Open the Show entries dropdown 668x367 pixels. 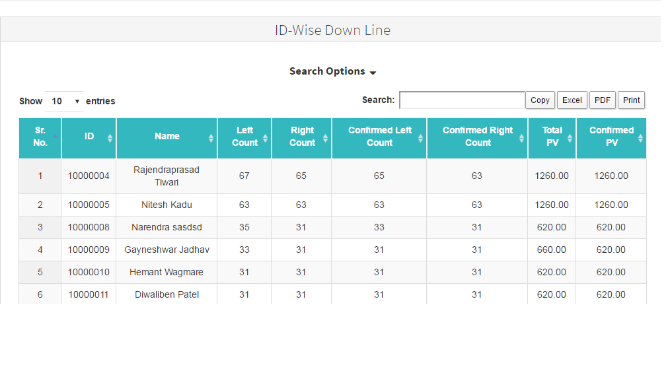[x=64, y=101]
